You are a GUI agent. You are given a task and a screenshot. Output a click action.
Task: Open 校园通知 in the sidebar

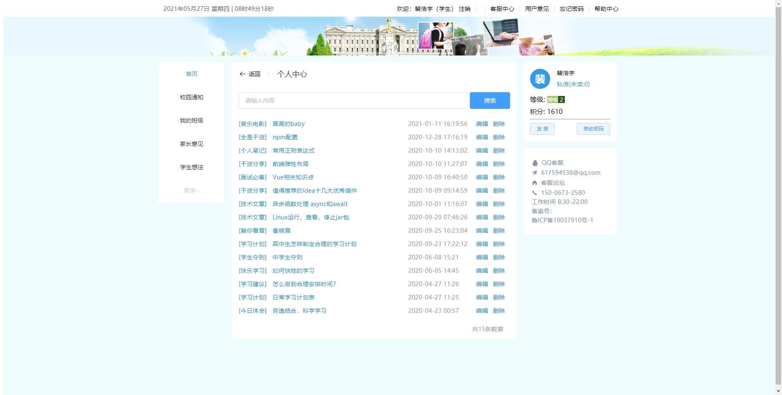(192, 97)
